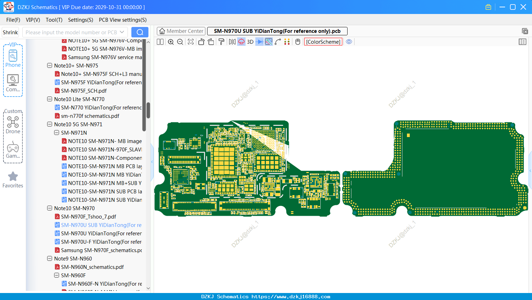Open SM-N970U-F YiDianTong file

101,242
